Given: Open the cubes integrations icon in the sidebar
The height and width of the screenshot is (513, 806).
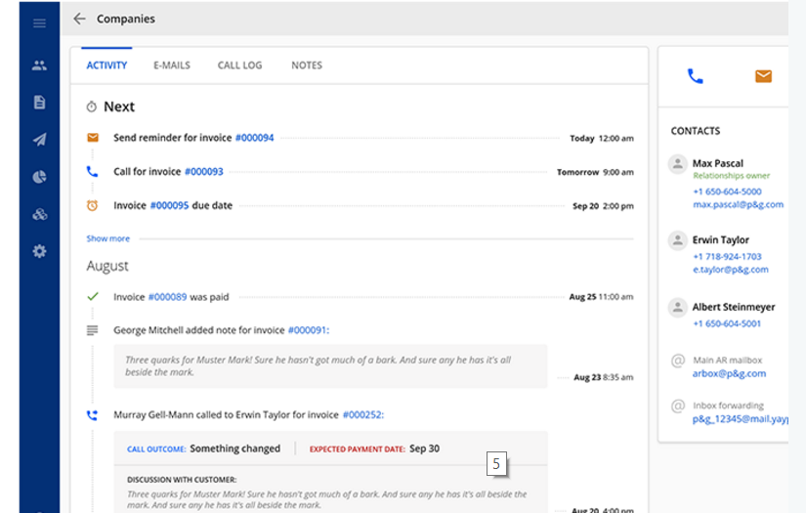Looking at the screenshot, I should click(40, 214).
